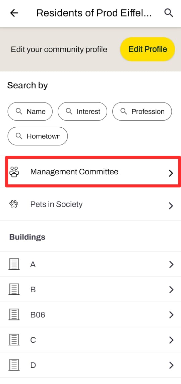Open building A using its chevron arrow
The height and width of the screenshot is (384, 181).
[x=171, y=264]
